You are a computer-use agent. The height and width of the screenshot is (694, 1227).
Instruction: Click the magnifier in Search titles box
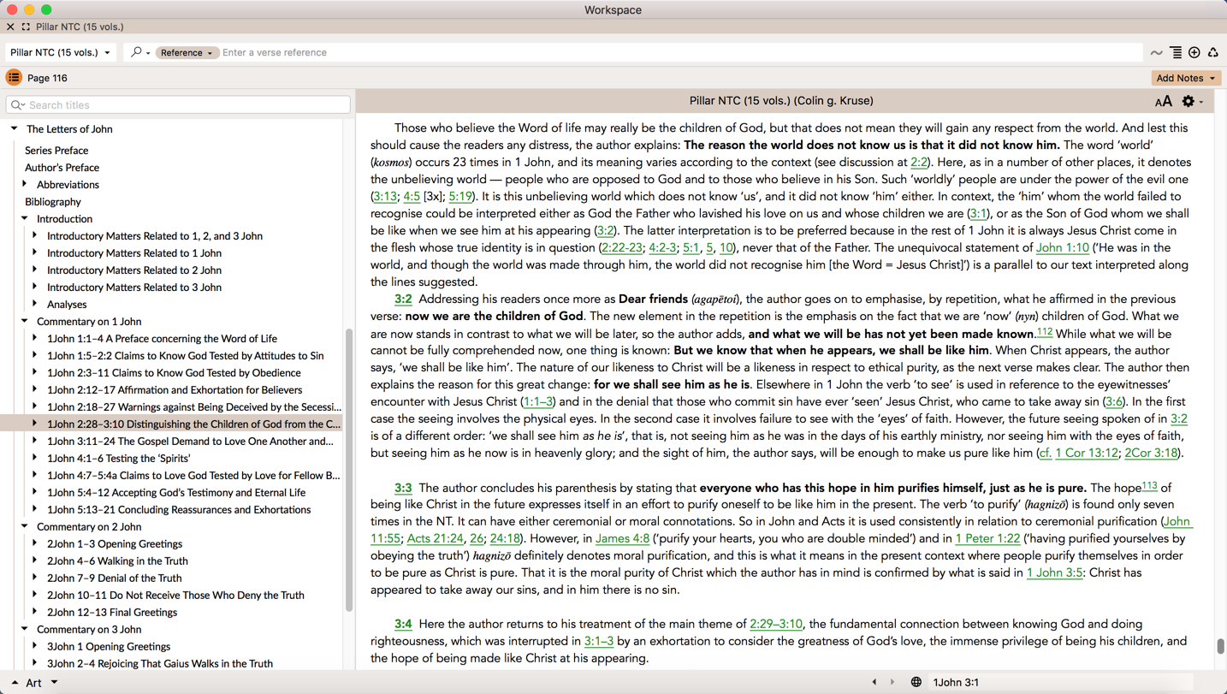coord(18,105)
